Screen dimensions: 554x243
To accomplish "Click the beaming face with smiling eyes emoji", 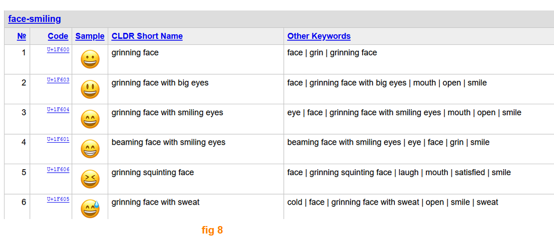I will (90, 149).
